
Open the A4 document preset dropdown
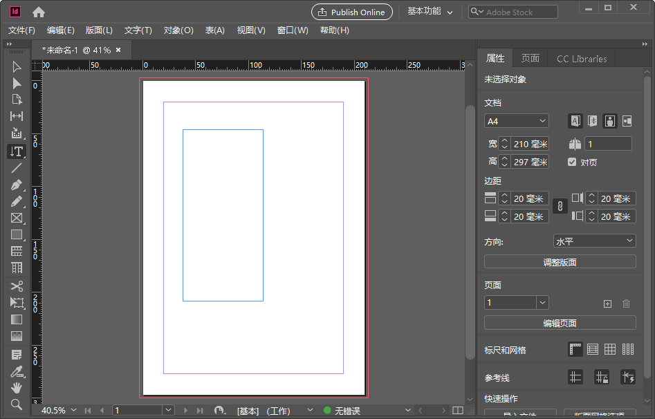[x=516, y=120]
